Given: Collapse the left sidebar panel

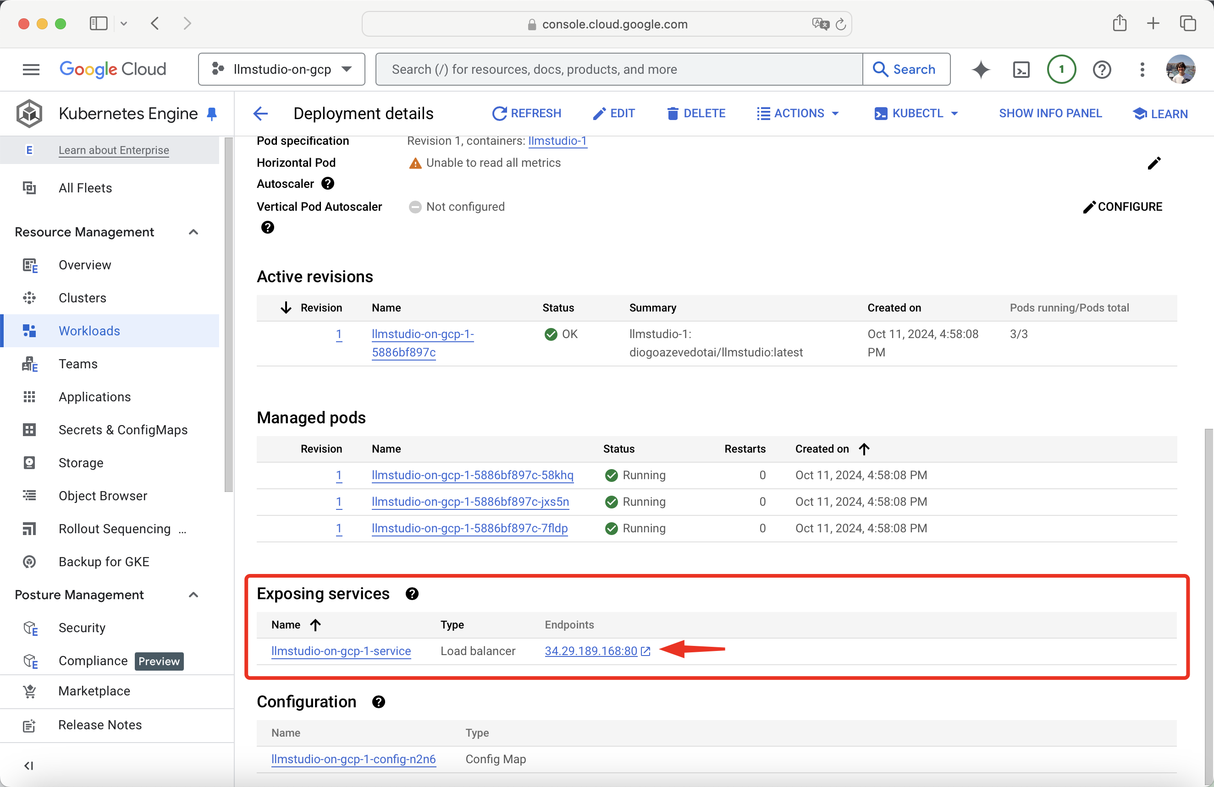Looking at the screenshot, I should 28,765.
